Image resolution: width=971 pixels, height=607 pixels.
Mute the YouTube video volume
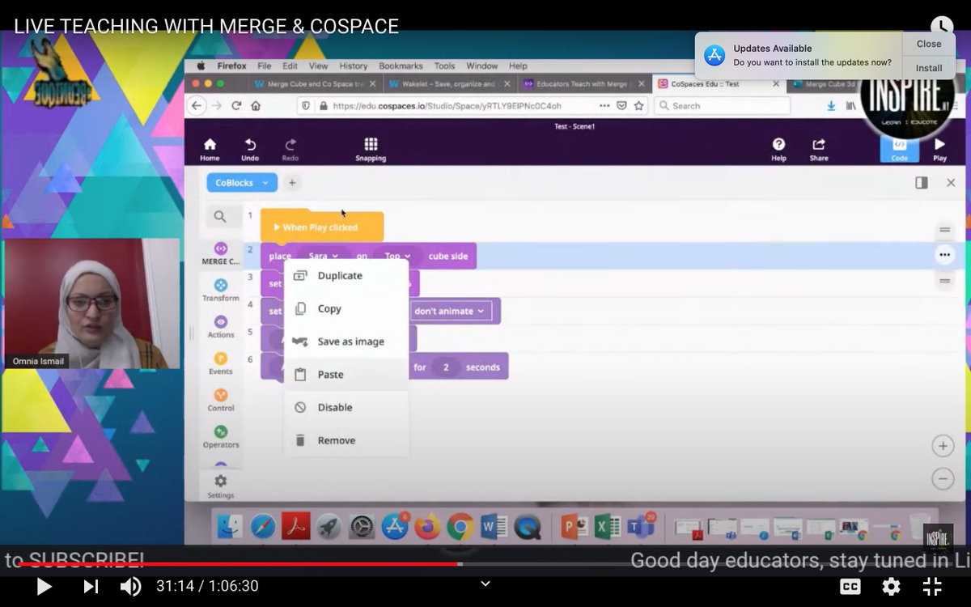click(131, 586)
